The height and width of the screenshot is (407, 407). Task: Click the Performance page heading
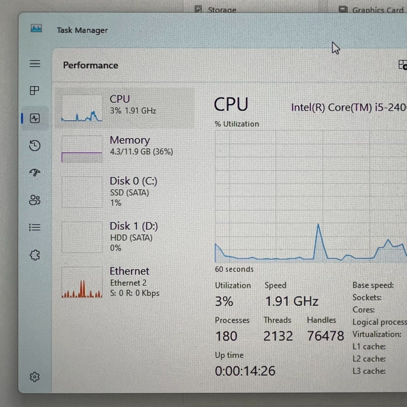(90, 65)
